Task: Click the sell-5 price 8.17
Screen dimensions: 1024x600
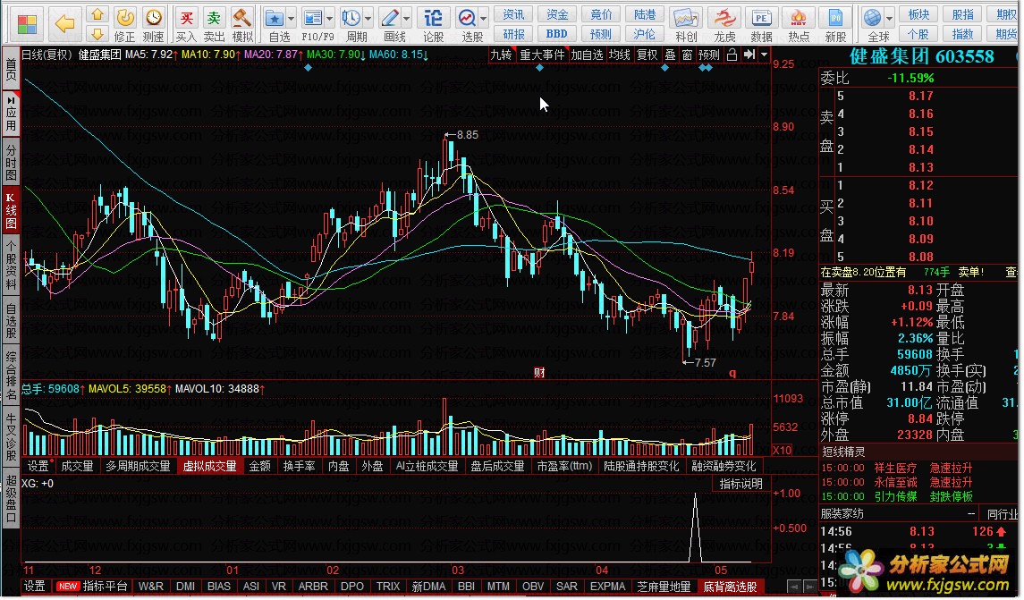Action: tap(920, 96)
